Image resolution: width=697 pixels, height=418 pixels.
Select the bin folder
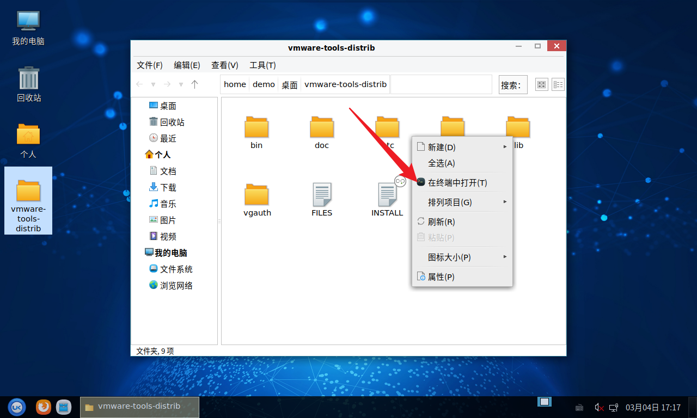pos(256,132)
